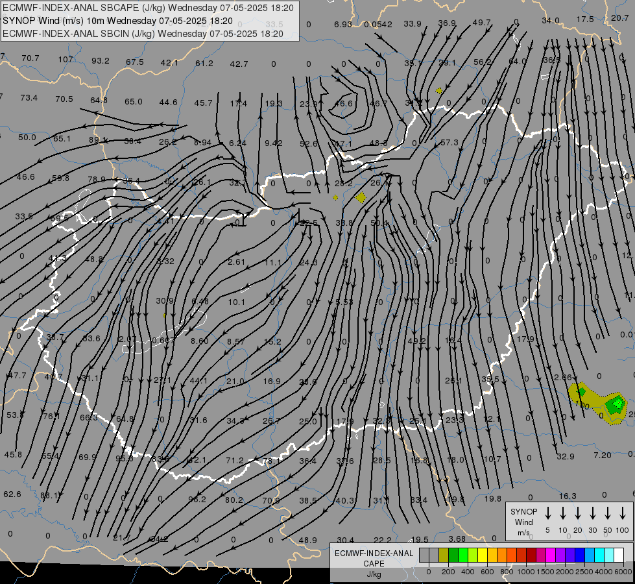Select the dark maroon swatch before 1000
The width and height of the screenshot is (635, 584).
point(531,555)
